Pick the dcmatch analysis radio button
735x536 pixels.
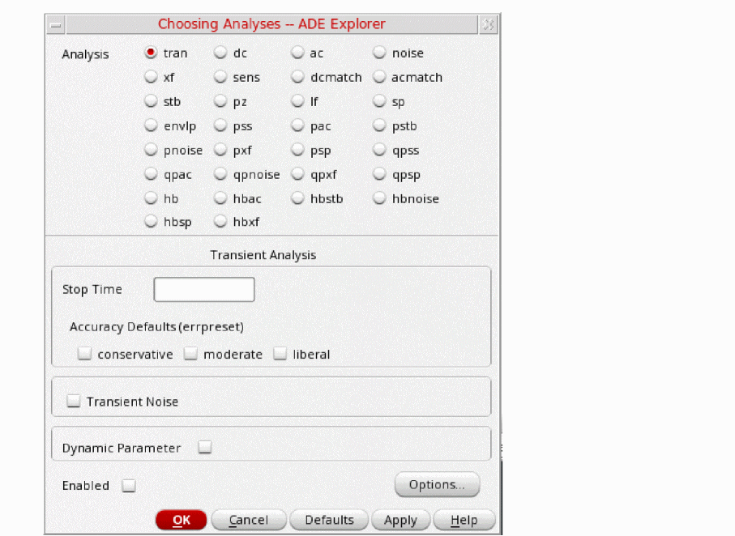(x=297, y=77)
